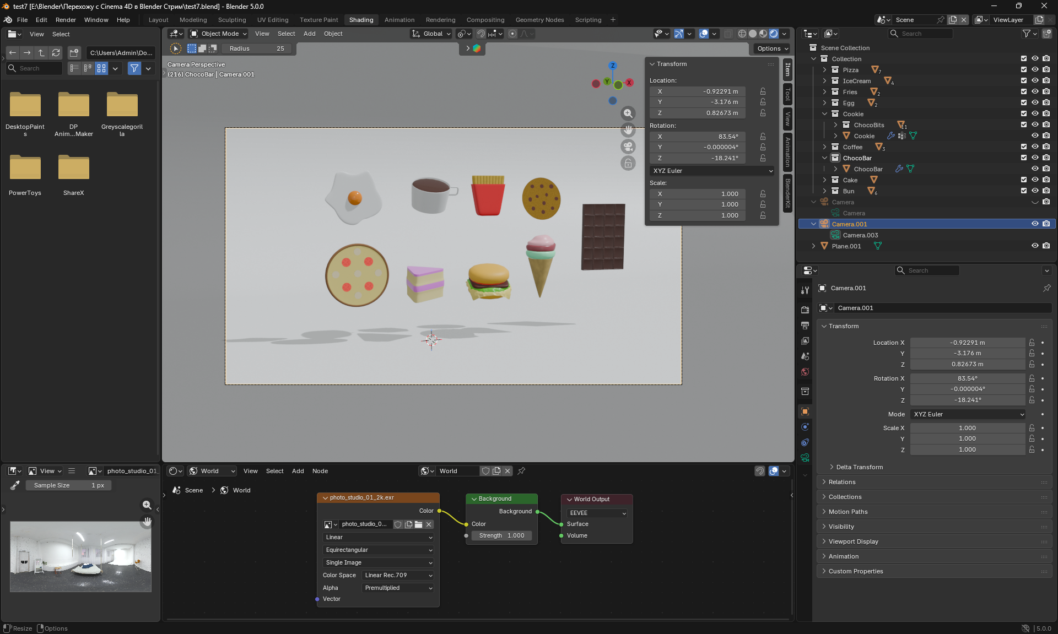1058x634 pixels.
Task: Lock the X location in sidebar
Action: [x=763, y=91]
